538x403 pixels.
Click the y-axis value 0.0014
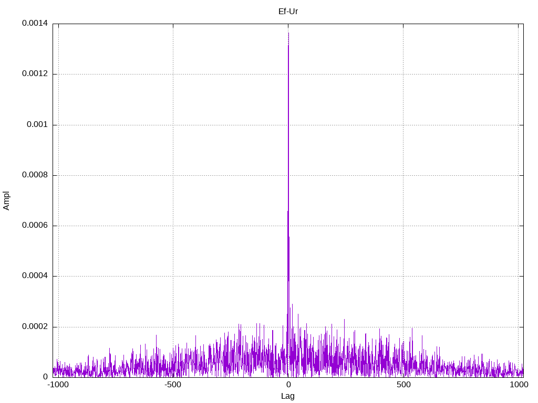[35, 23]
